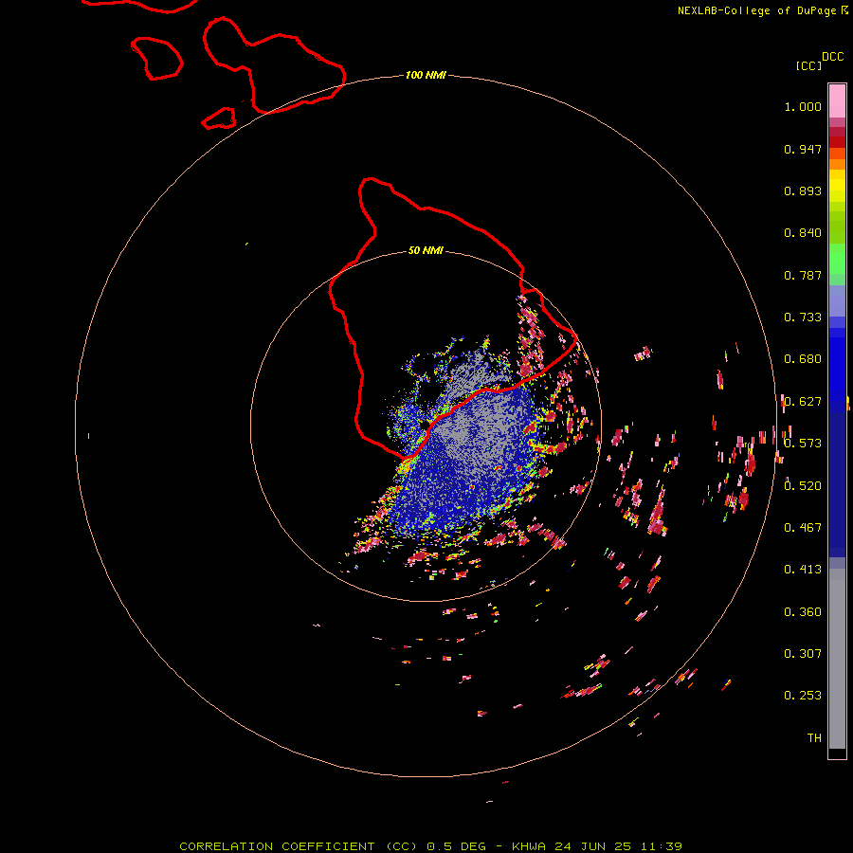
Task: Click the 24 JUN 25 date
Action: pos(593,846)
